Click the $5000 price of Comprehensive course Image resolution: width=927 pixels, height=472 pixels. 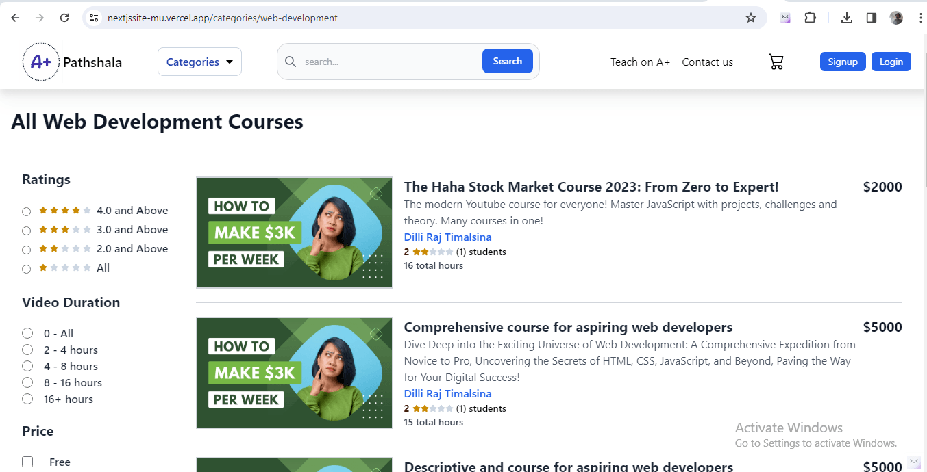tap(882, 327)
